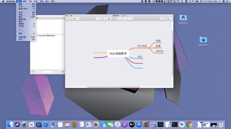
Task: Open the 格式 menu in menu bar
Action: (36, 1)
